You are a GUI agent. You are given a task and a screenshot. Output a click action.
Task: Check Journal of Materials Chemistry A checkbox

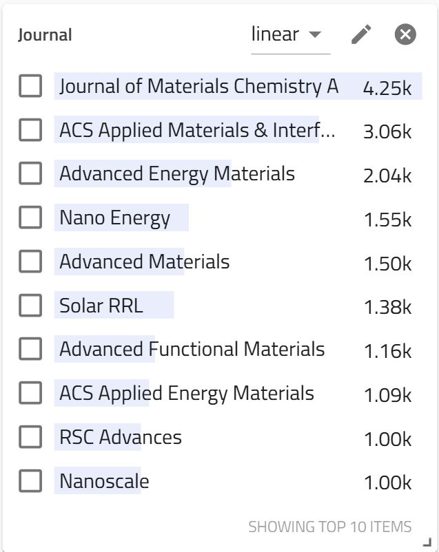pos(30,86)
